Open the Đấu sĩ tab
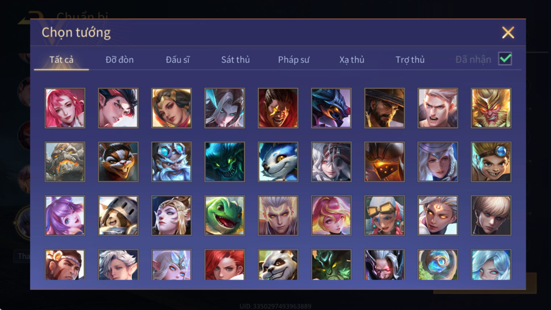Image resolution: width=551 pixels, height=310 pixels. coord(178,60)
